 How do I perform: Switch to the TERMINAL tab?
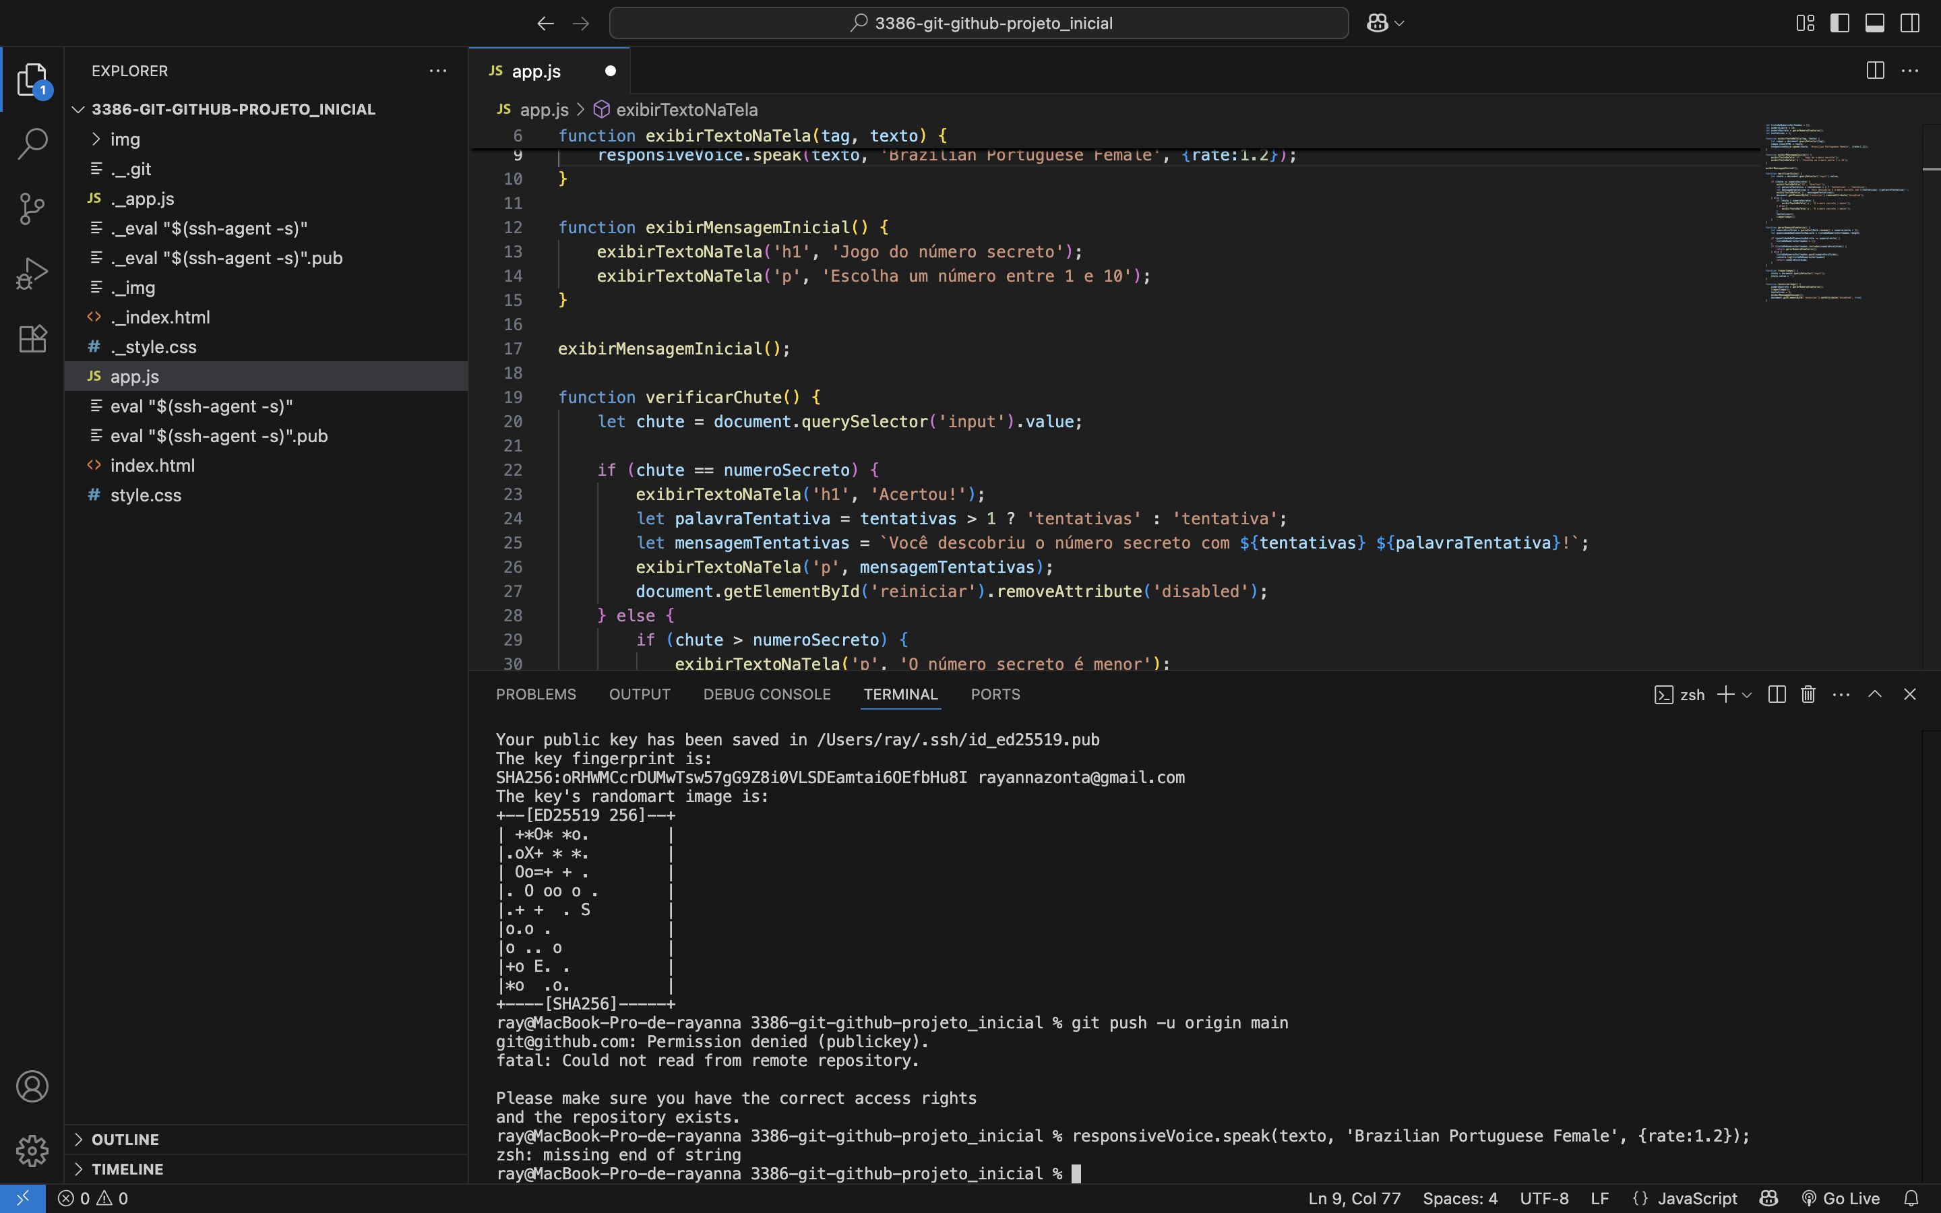(x=900, y=694)
